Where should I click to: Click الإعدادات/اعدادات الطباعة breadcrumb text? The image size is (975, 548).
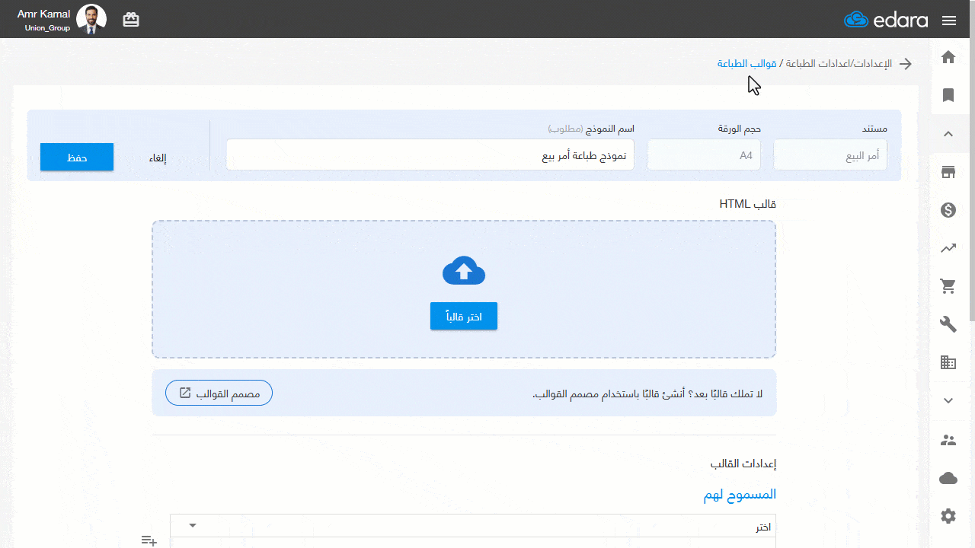pos(839,64)
